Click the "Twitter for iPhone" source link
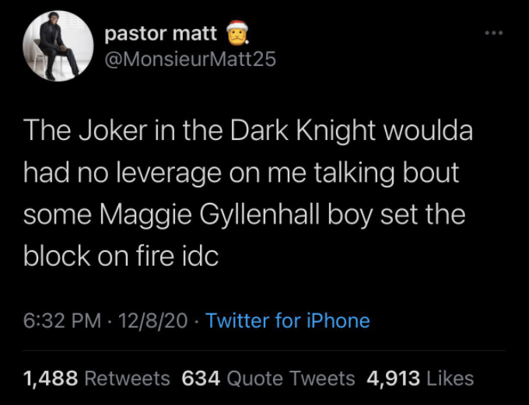Image resolution: width=529 pixels, height=405 pixels. [288, 320]
